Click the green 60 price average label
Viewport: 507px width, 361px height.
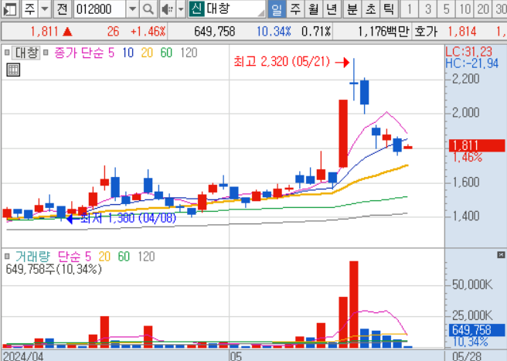(x=166, y=53)
